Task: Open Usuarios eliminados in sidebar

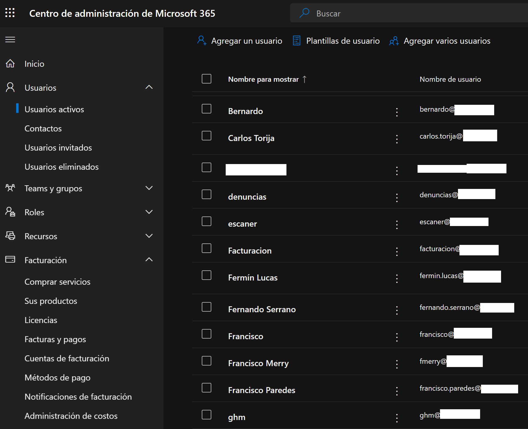Action: (61, 167)
